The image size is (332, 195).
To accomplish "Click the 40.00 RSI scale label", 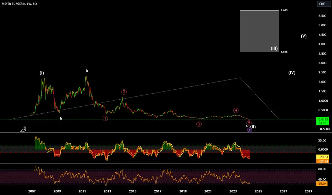I will (322, 180).
